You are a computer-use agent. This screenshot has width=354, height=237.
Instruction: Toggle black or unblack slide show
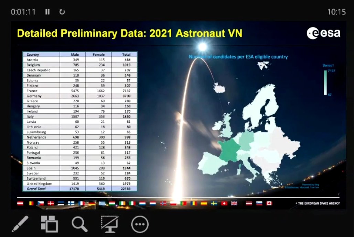coord(109,224)
